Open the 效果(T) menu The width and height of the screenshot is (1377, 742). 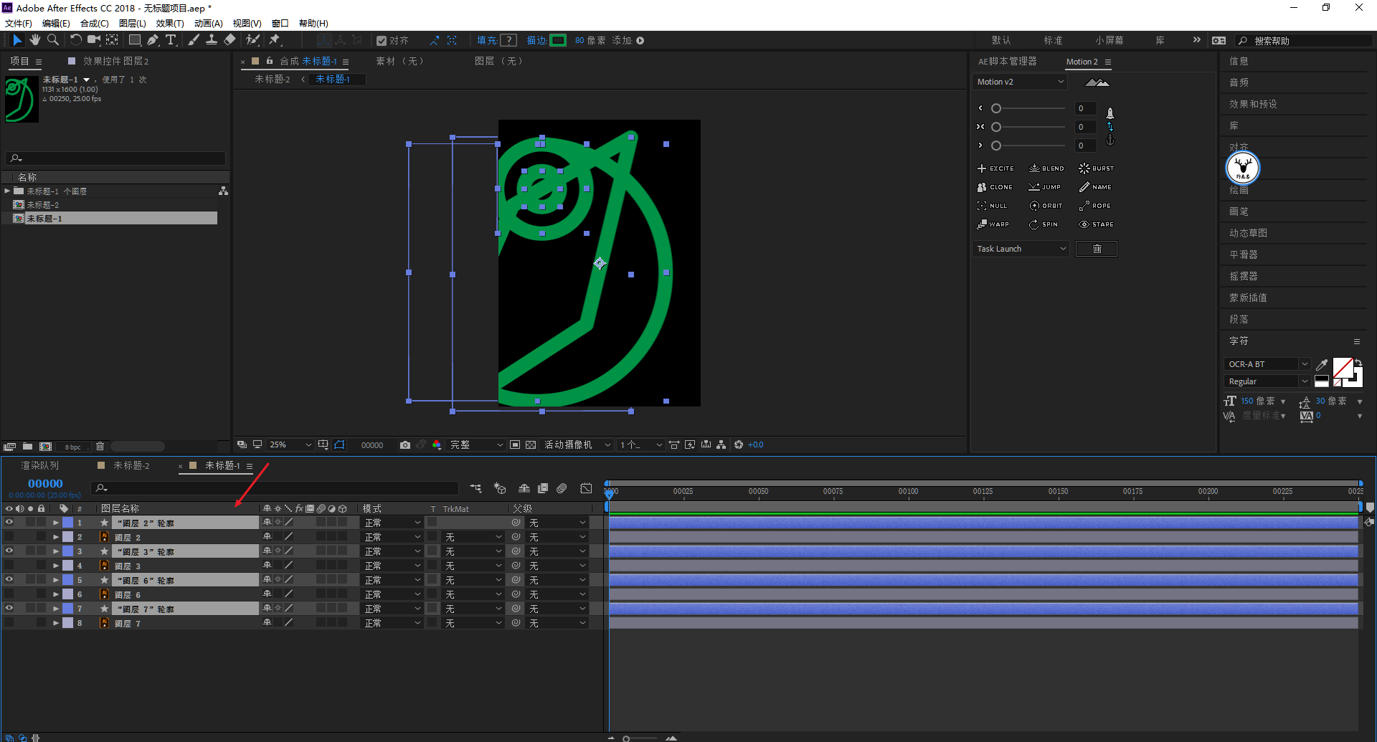(169, 24)
